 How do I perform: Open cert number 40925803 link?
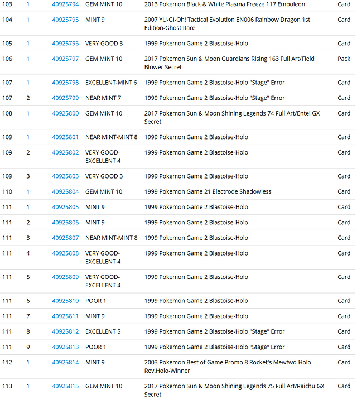65,176
